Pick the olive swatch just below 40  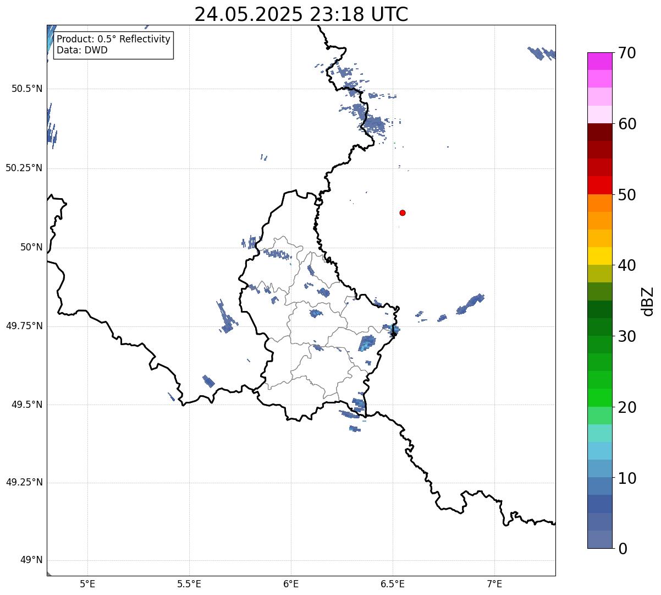tap(599, 274)
